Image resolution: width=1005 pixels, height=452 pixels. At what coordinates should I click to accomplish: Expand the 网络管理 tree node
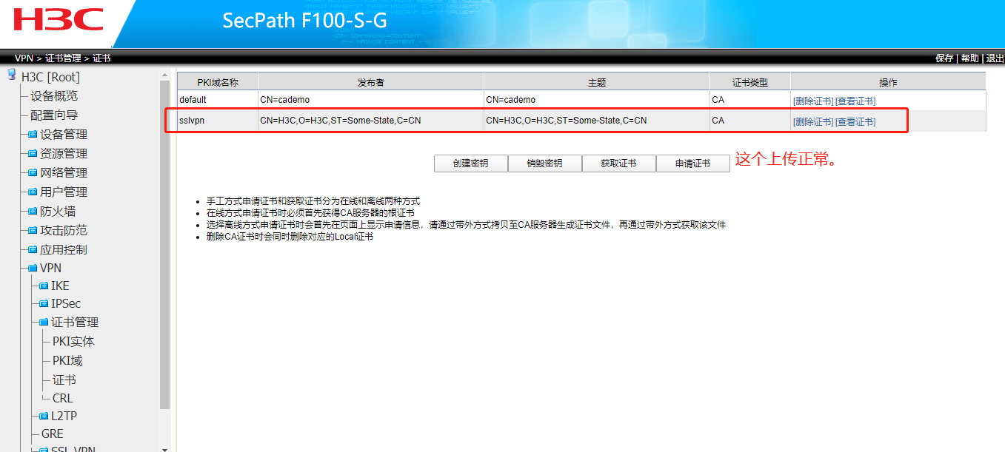[x=33, y=173]
